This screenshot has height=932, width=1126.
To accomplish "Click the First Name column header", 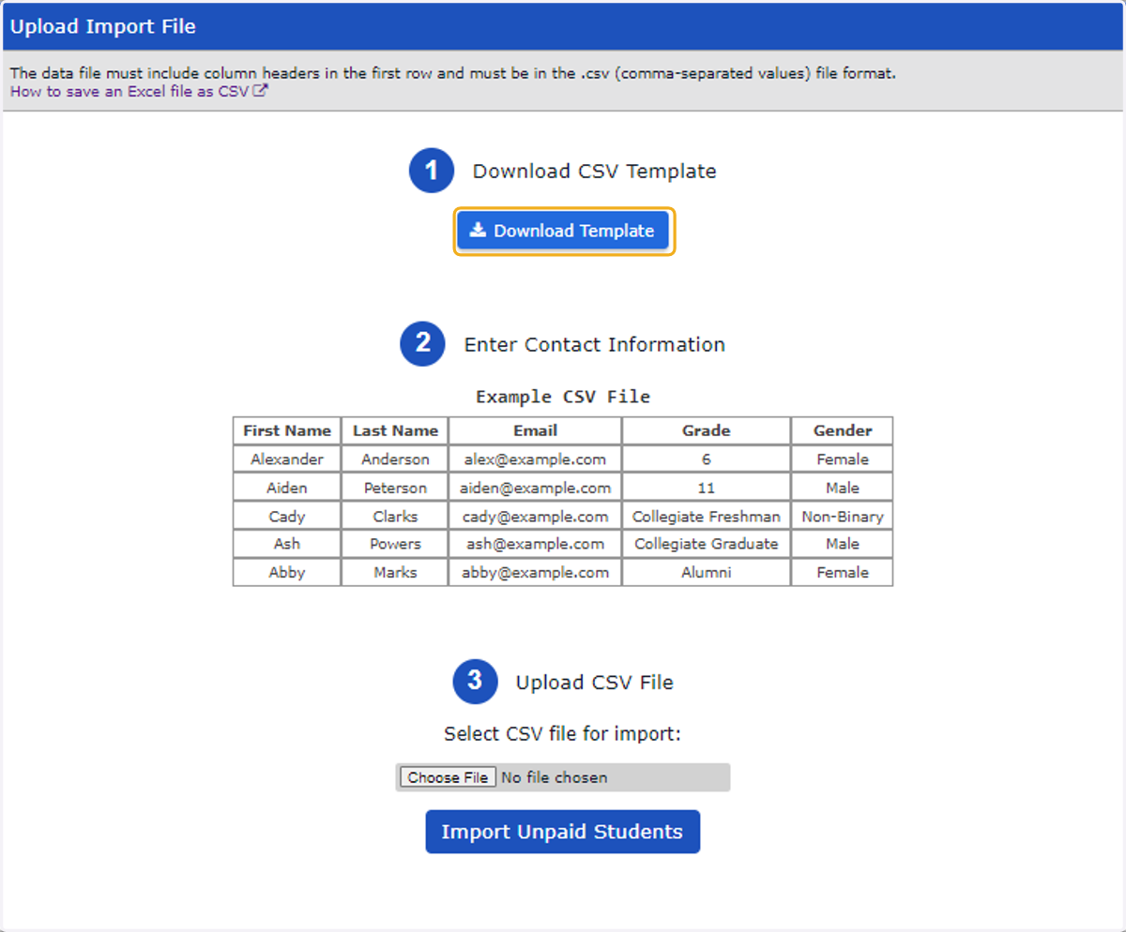I will tap(287, 431).
